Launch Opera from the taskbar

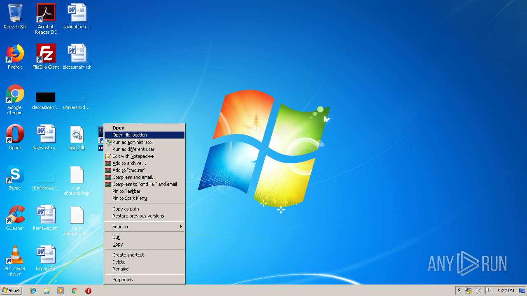coord(88,291)
